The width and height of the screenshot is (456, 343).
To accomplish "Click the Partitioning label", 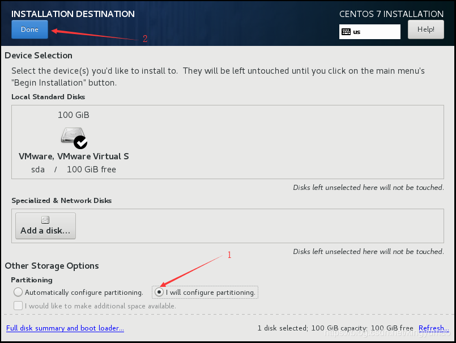I will (32, 280).
